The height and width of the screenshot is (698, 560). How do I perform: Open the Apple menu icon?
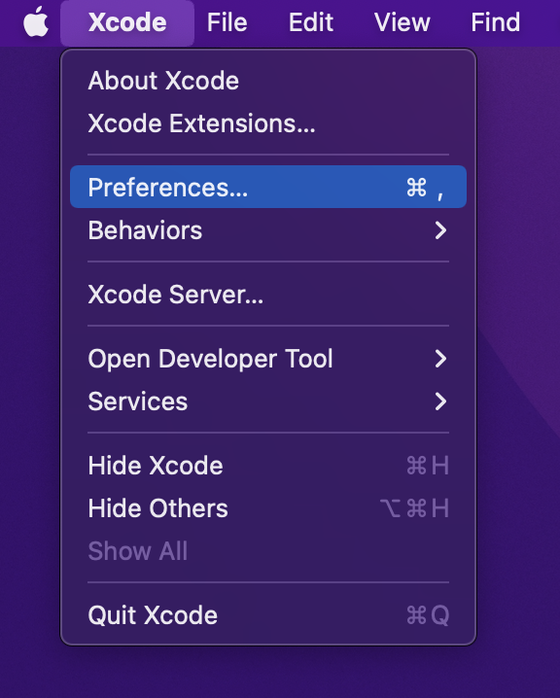click(36, 21)
